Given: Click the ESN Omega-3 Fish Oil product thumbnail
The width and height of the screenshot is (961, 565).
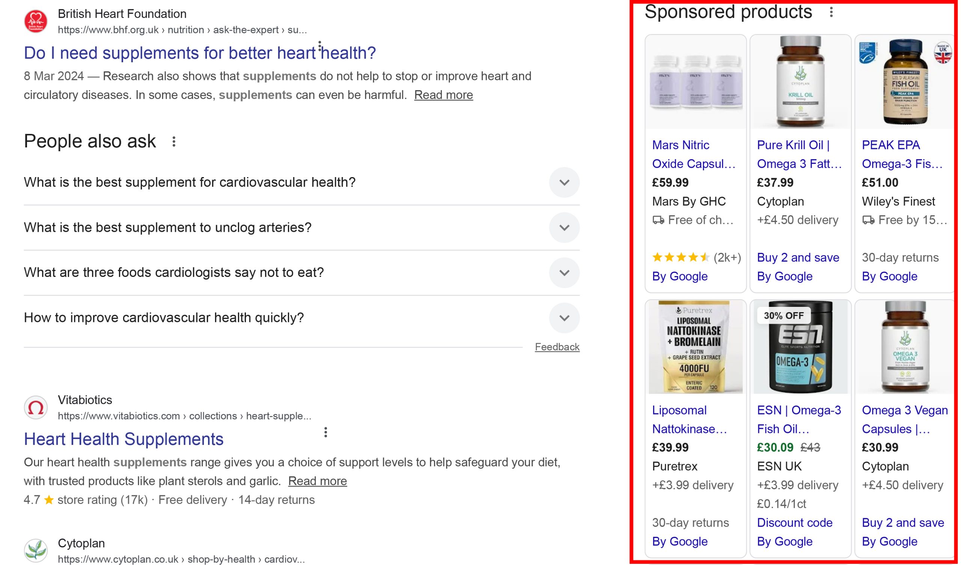Looking at the screenshot, I should (x=800, y=347).
